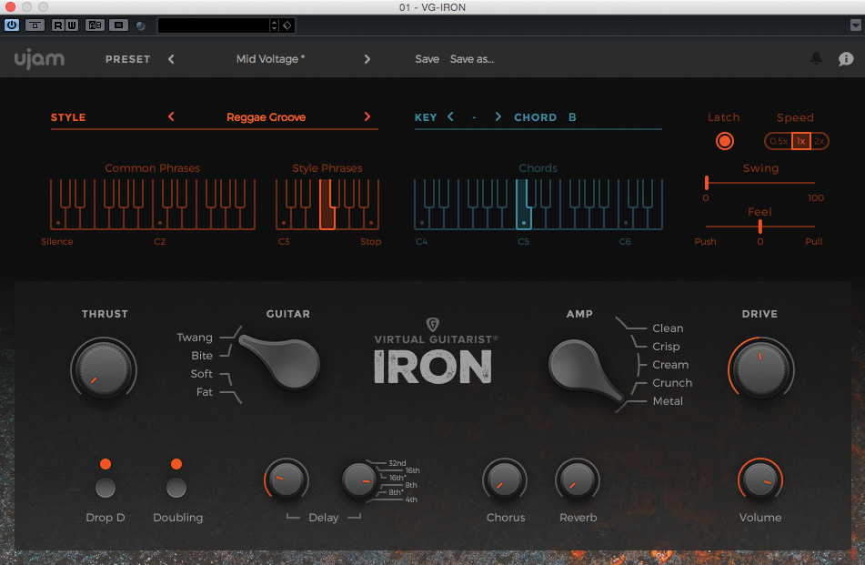
Task: Click the C6 key on Chords keyboard
Action: (x=626, y=218)
